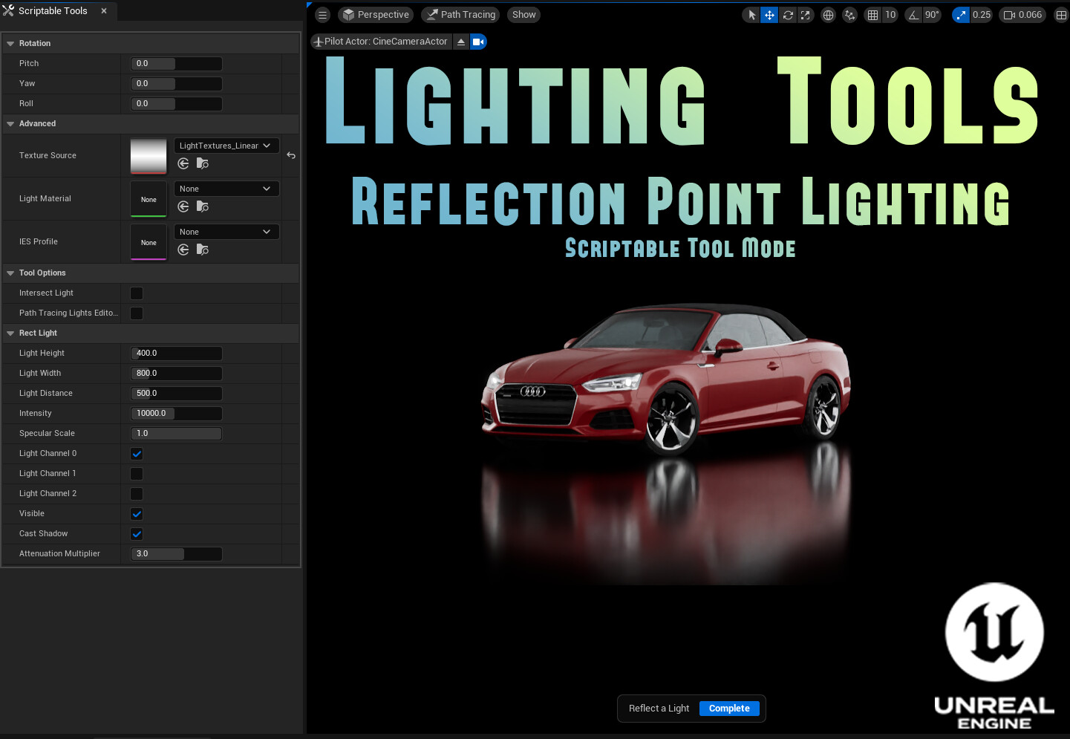Image resolution: width=1070 pixels, height=739 pixels.
Task: Check Light Channel 2
Action: coord(137,494)
